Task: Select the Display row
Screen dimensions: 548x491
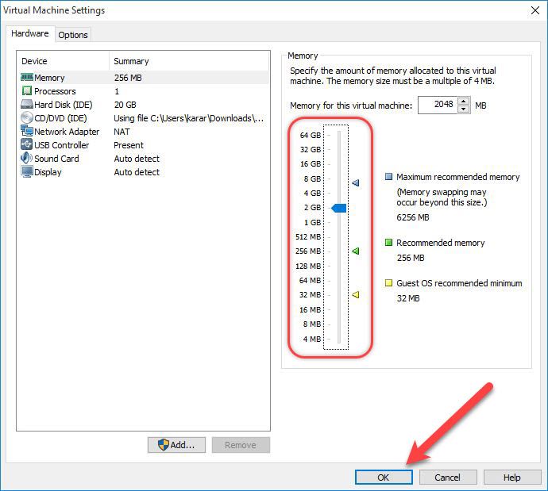Action: pyautogui.click(x=145, y=172)
